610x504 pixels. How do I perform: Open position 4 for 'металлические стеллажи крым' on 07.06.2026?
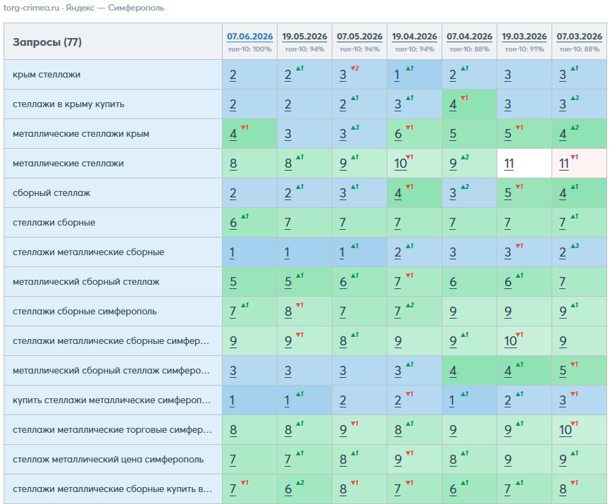pyautogui.click(x=233, y=134)
